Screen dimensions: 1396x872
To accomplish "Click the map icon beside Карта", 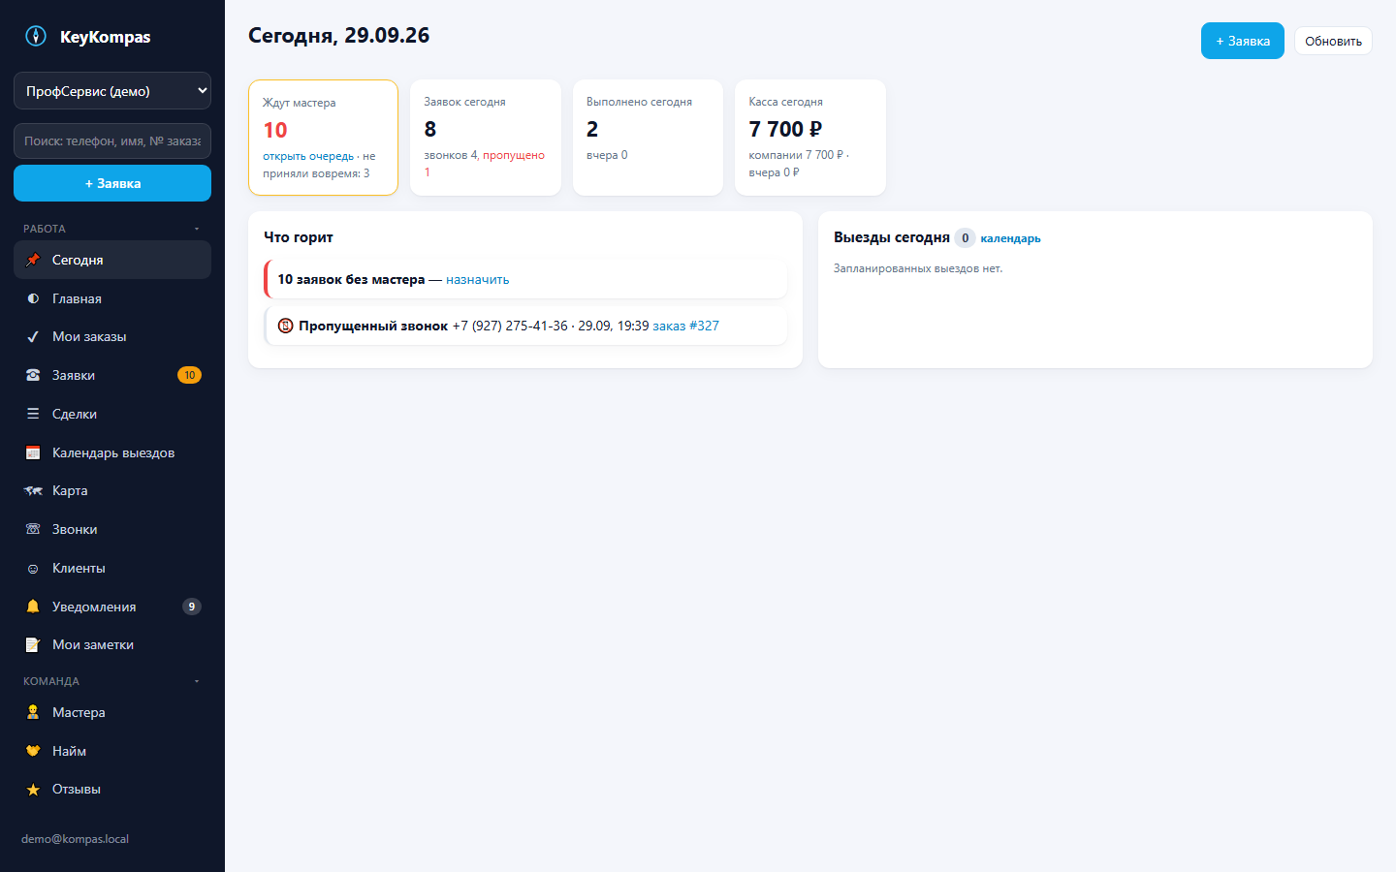I will 33,491.
